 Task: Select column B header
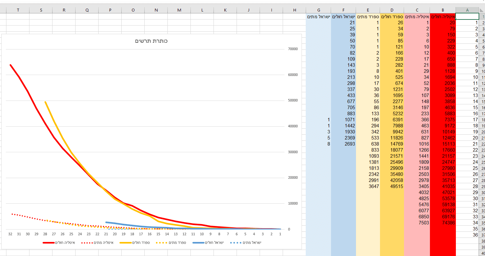[443, 10]
